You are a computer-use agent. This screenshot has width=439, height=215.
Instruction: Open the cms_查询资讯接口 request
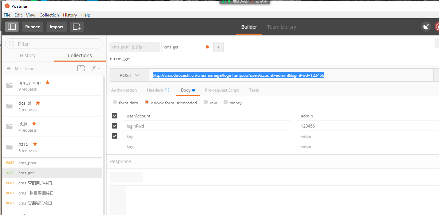52,203
